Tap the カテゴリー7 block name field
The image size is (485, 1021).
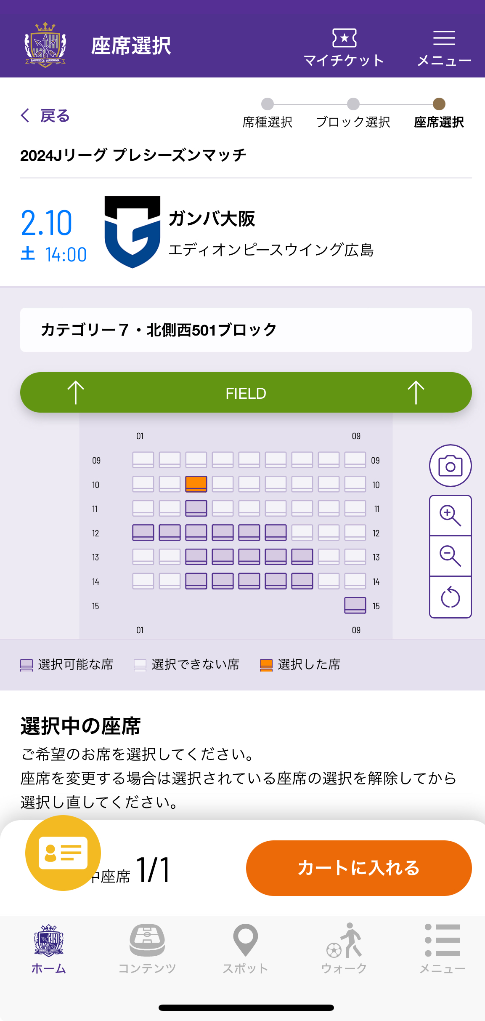pos(246,330)
